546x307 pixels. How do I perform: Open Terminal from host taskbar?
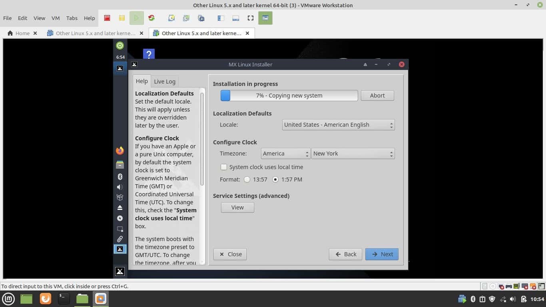point(64,299)
